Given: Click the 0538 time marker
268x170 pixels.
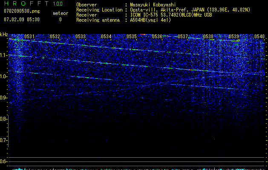Looking at the screenshot, I should pyautogui.click(x=208, y=36).
